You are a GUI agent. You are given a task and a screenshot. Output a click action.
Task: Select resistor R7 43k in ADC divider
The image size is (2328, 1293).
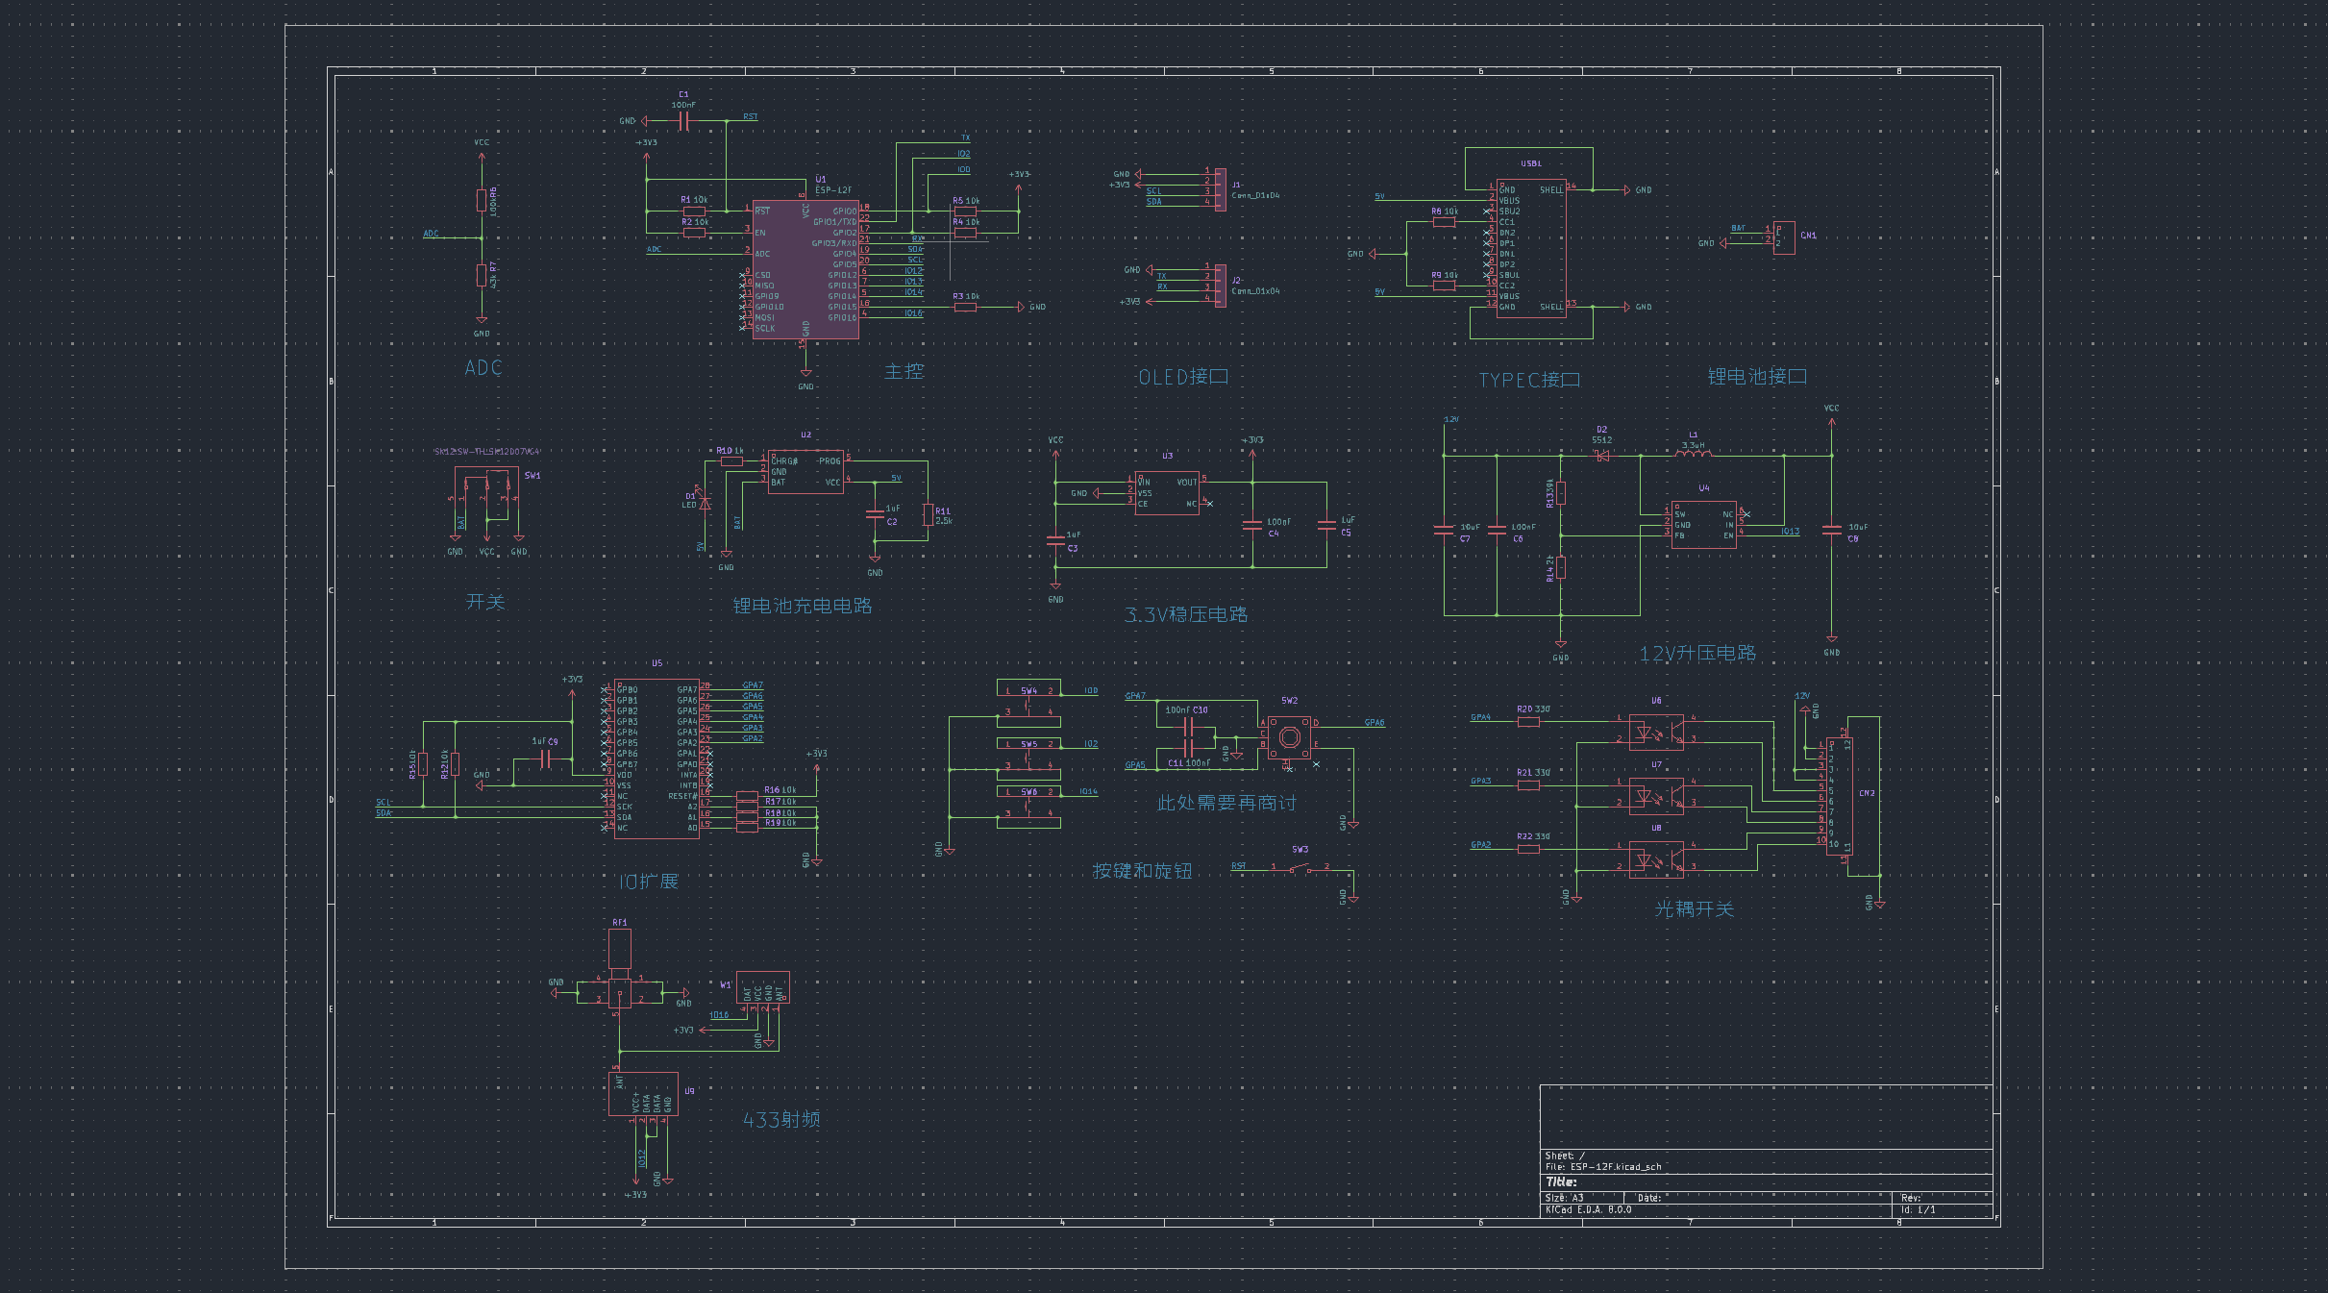pyautogui.click(x=482, y=276)
